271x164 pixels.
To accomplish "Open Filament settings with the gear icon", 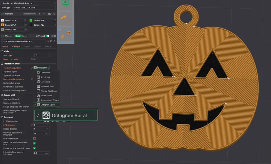I will (54, 14).
